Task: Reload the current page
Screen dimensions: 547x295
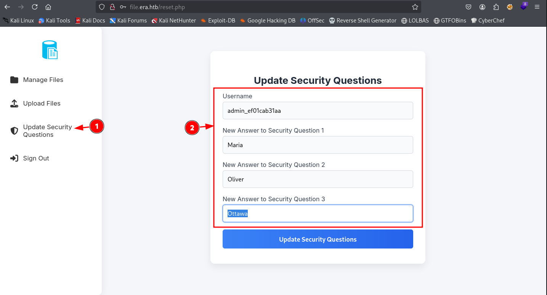Action: click(x=35, y=7)
